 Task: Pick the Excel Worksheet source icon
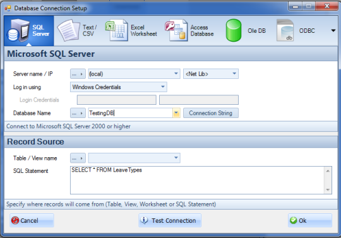click(117, 30)
